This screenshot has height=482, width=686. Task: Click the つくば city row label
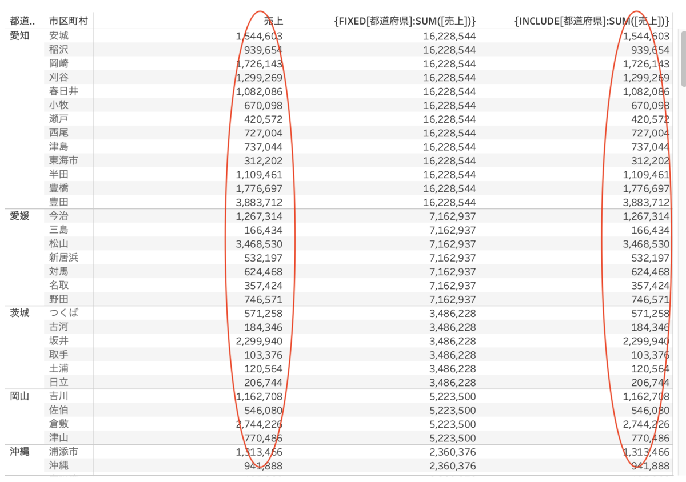pos(63,313)
